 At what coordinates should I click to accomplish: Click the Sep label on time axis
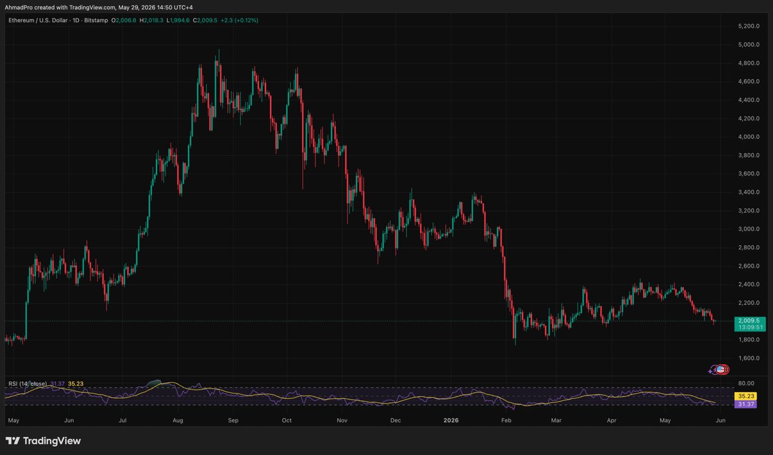pos(233,420)
